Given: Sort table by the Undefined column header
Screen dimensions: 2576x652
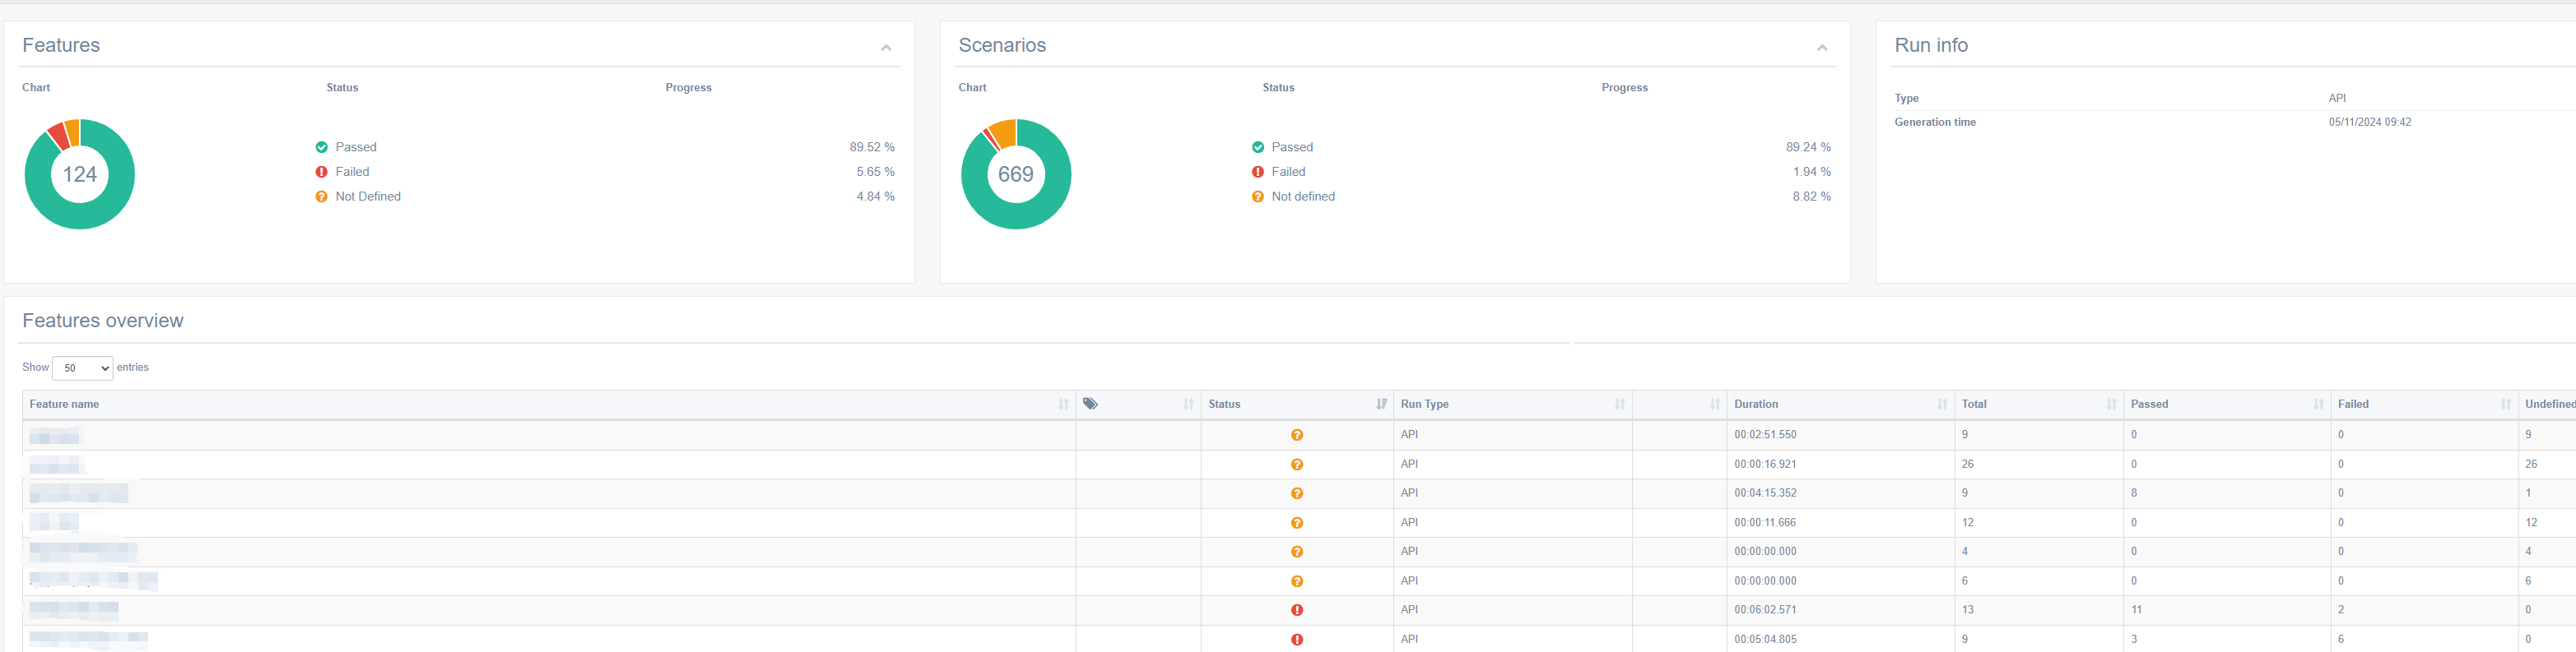Looking at the screenshot, I should point(2548,405).
